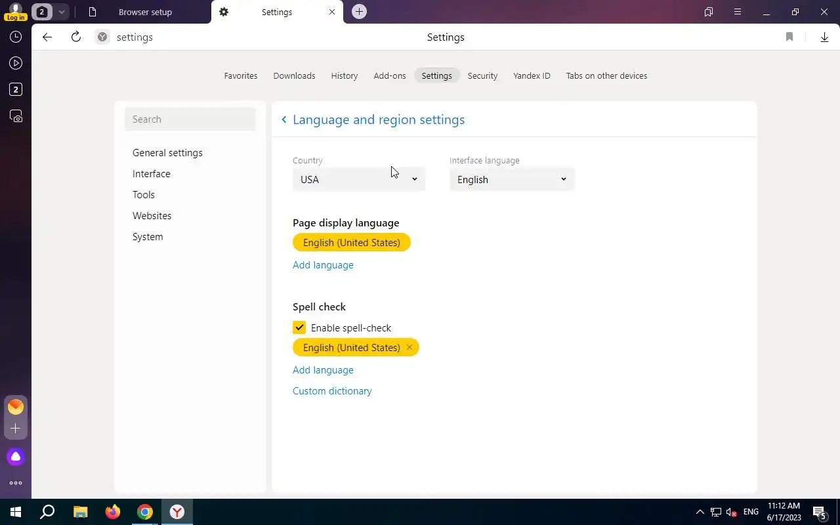Open the Custom dictionary link
840x525 pixels.
point(332,391)
